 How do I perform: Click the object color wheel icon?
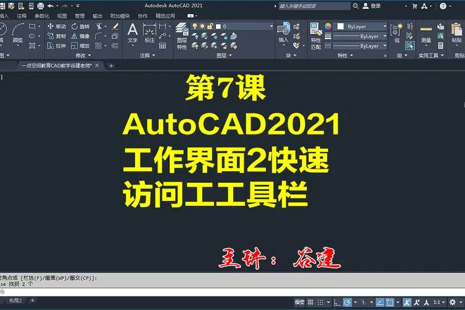click(x=328, y=27)
